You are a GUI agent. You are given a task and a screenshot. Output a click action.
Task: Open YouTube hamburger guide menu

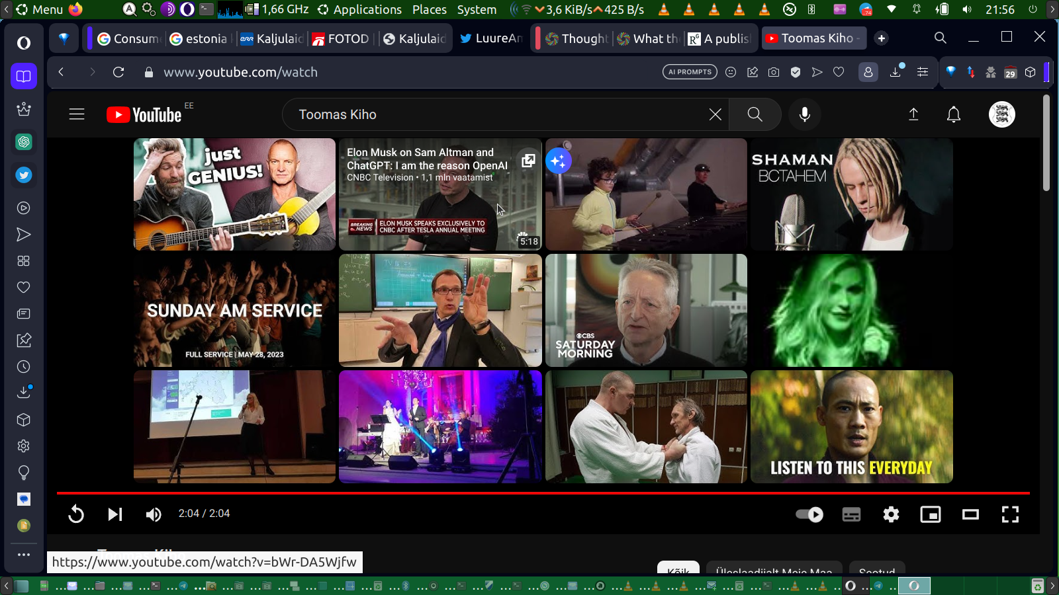pos(77,114)
